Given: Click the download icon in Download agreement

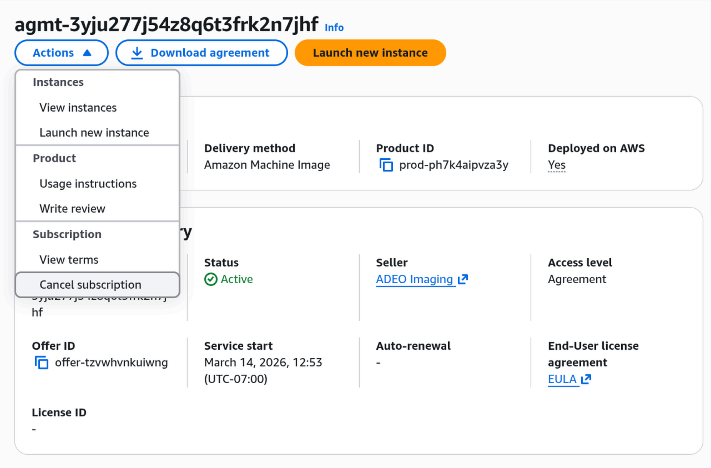Looking at the screenshot, I should tap(137, 52).
